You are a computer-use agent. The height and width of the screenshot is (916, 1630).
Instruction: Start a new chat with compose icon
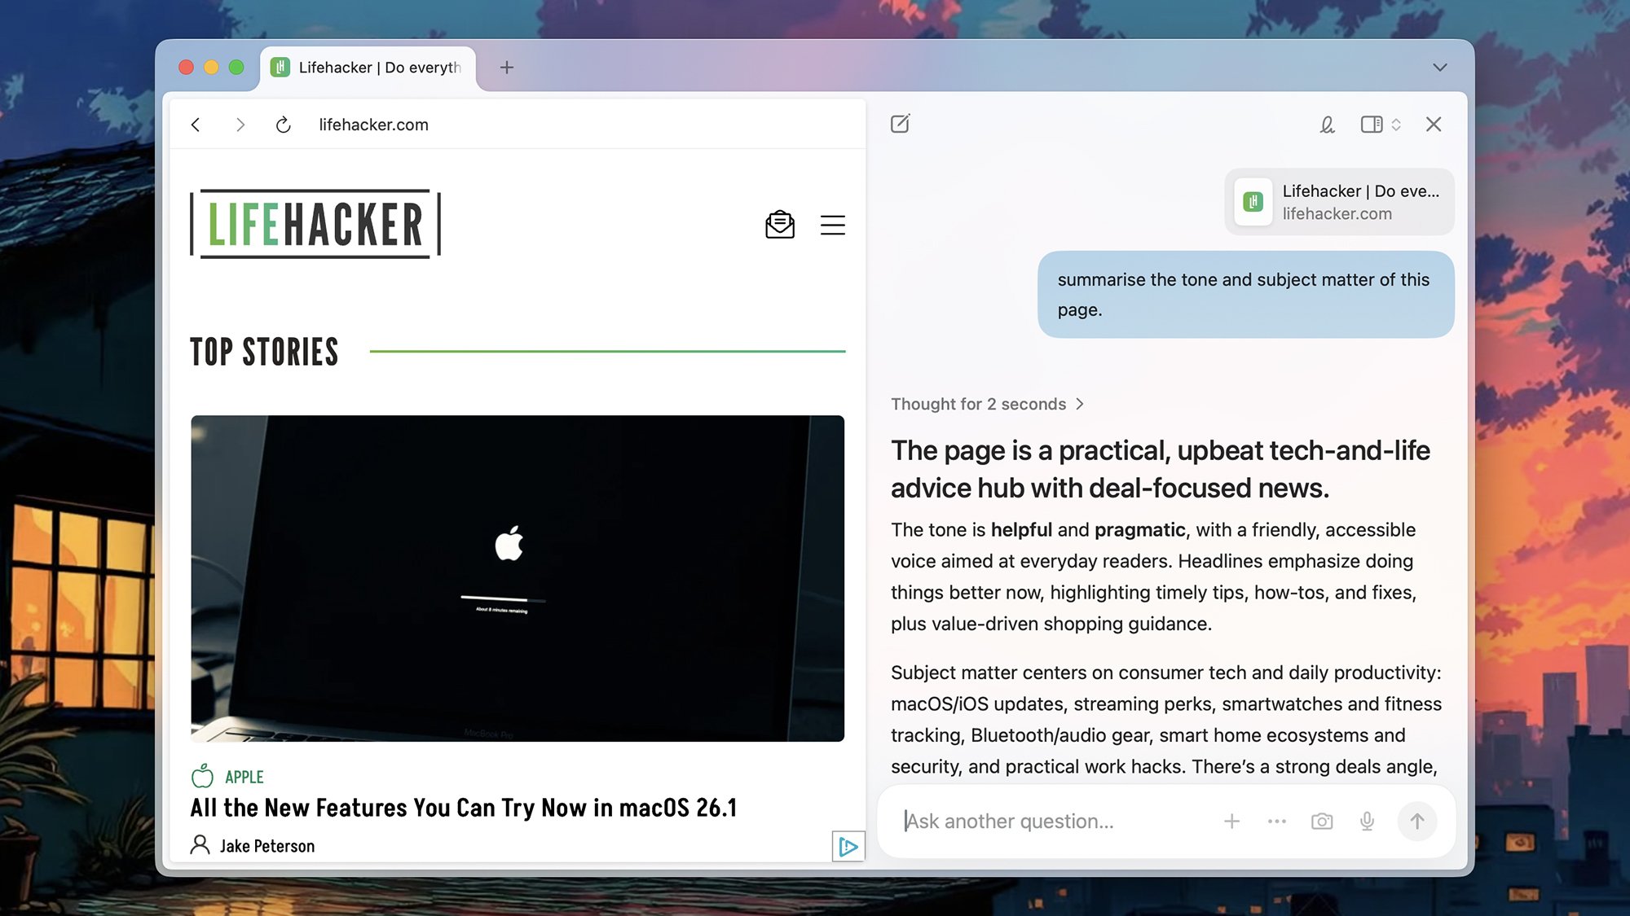click(x=901, y=124)
